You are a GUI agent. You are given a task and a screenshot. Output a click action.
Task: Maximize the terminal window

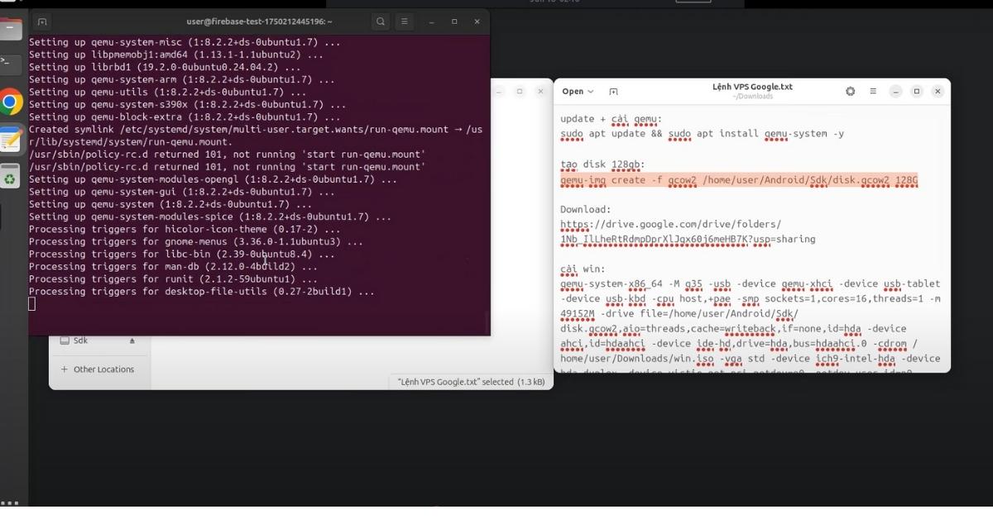[x=454, y=21]
